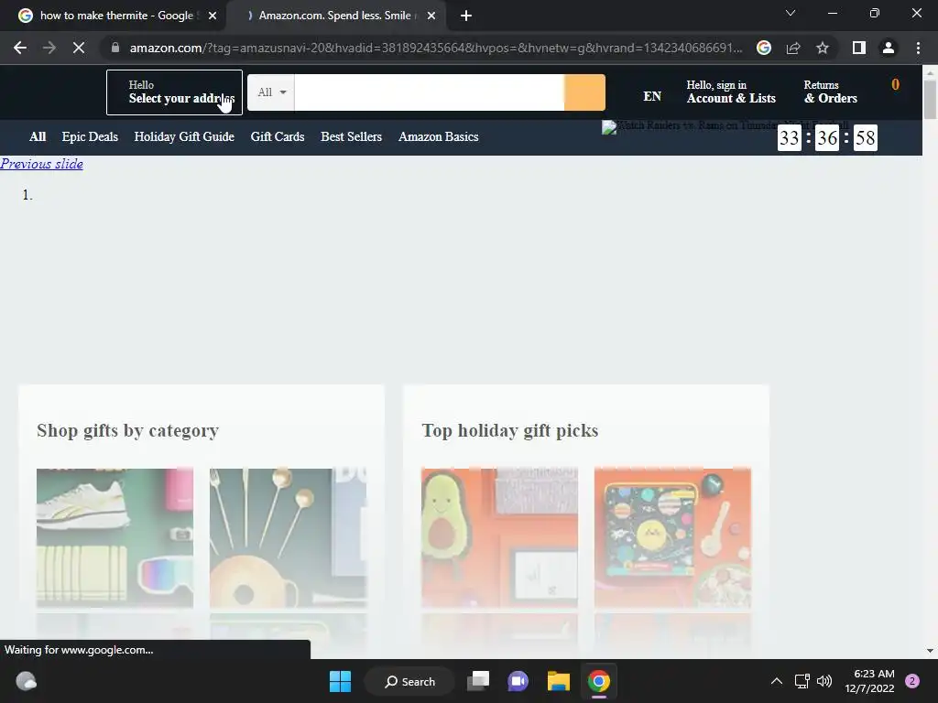This screenshot has width=938, height=703.
Task: Change language via the EN selector
Action: [x=652, y=96]
